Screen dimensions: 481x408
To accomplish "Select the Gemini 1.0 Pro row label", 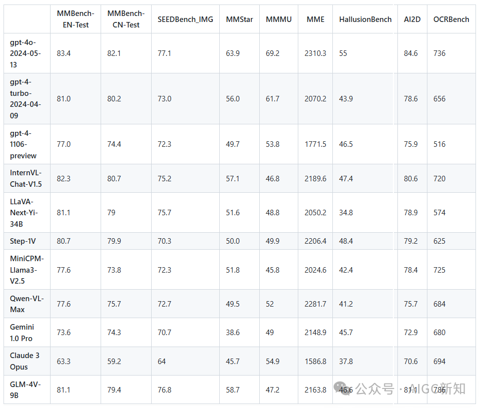I will 22,333.
